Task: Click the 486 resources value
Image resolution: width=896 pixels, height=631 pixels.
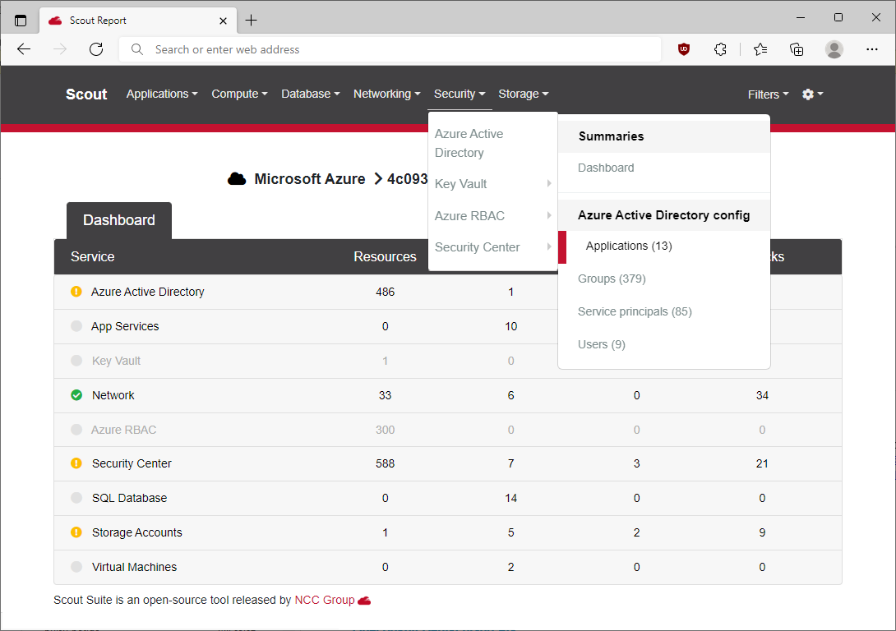Action: click(386, 292)
